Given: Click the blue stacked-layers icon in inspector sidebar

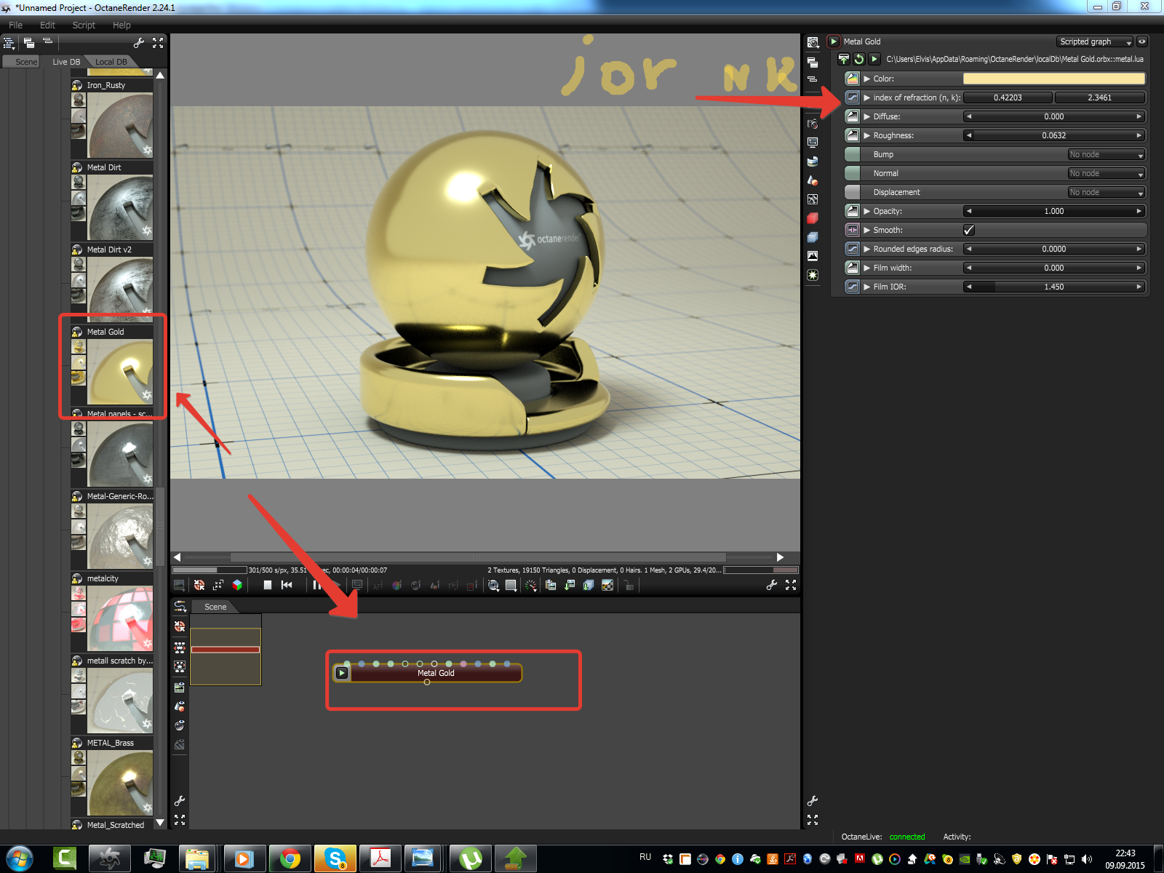Looking at the screenshot, I should click(813, 237).
